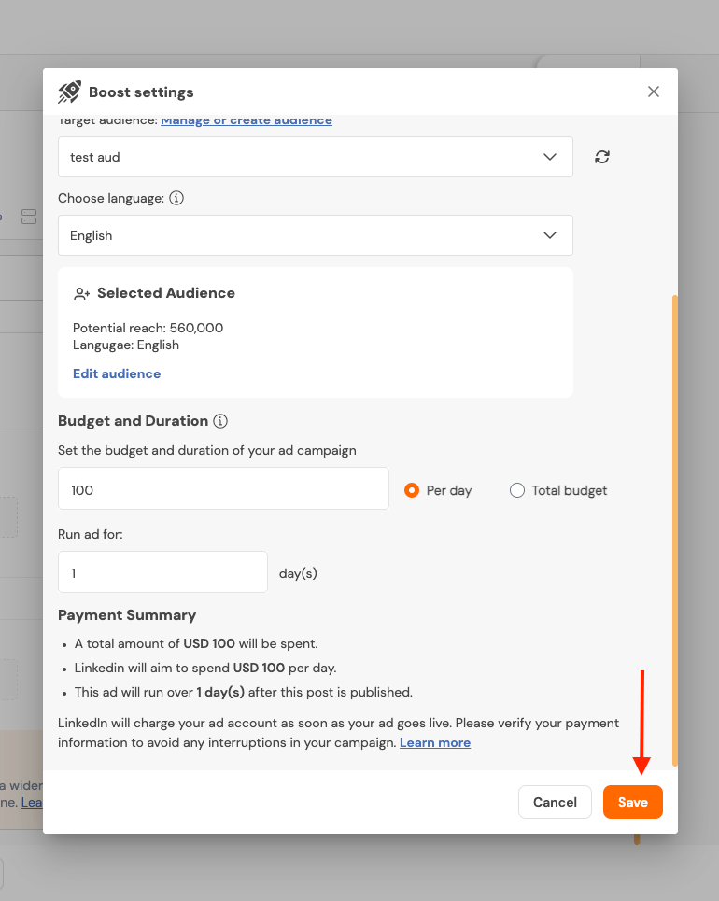This screenshot has height=901, width=719.
Task: Click the budget amount field showing 100
Action: tap(223, 488)
